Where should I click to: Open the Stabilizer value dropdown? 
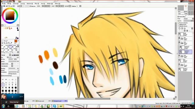pyautogui.click(x=80, y=6)
